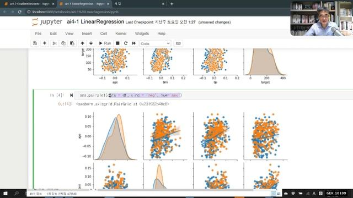Click the age distribution density plot
The width and height of the screenshot is (353, 198).
(115, 136)
